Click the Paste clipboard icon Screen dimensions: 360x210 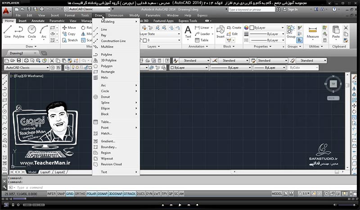point(336,31)
